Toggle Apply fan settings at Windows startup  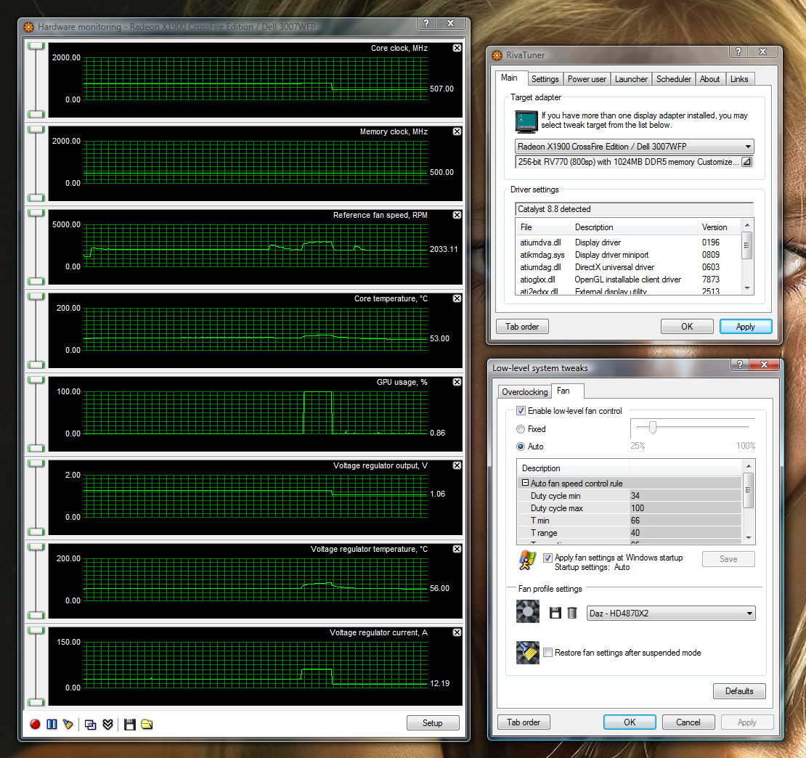(548, 558)
